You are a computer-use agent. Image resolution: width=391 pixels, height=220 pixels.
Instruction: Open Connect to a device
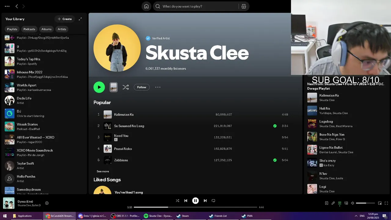(x=346, y=203)
